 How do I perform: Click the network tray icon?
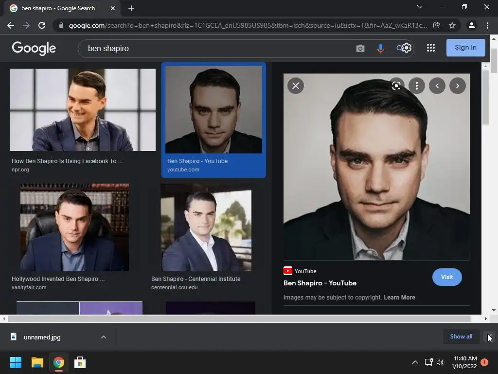click(429, 362)
